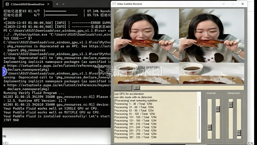257x145 pixels.
Task: Open a new terminal tab with plus
Action: point(57,4)
